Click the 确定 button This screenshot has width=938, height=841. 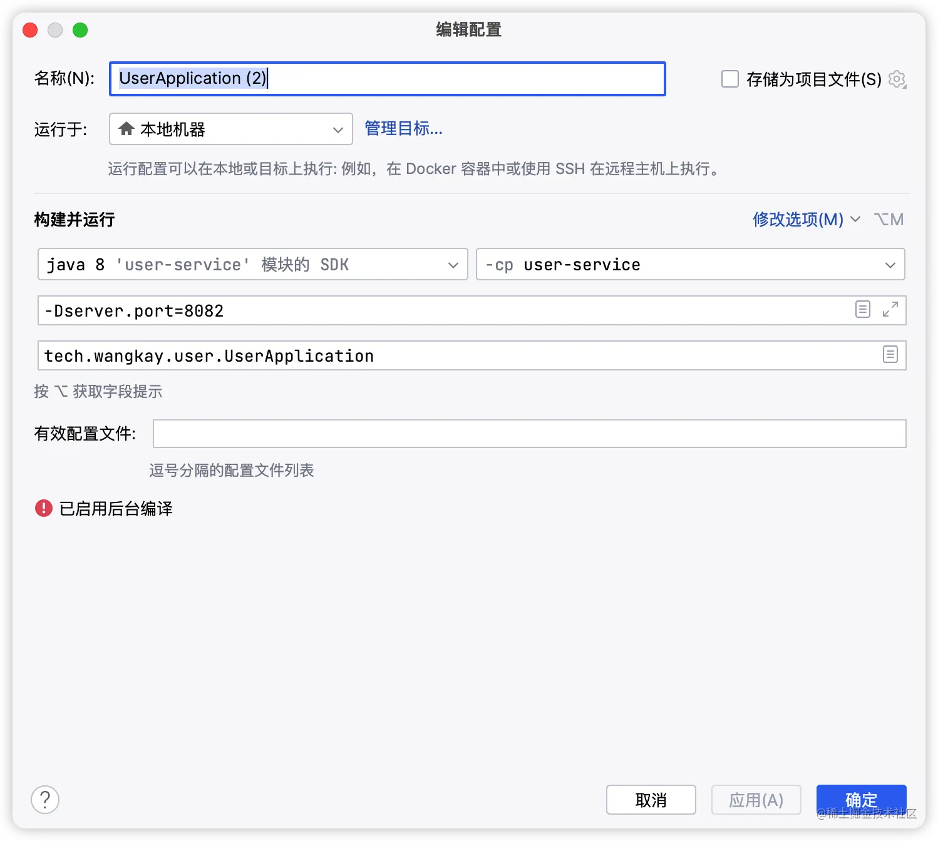click(x=862, y=800)
